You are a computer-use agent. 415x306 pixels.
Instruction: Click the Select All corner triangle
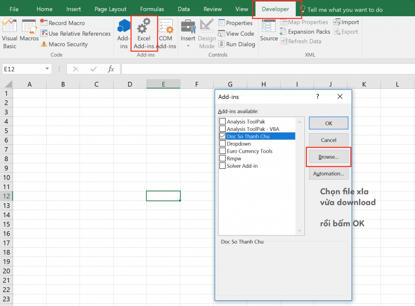tap(8, 84)
